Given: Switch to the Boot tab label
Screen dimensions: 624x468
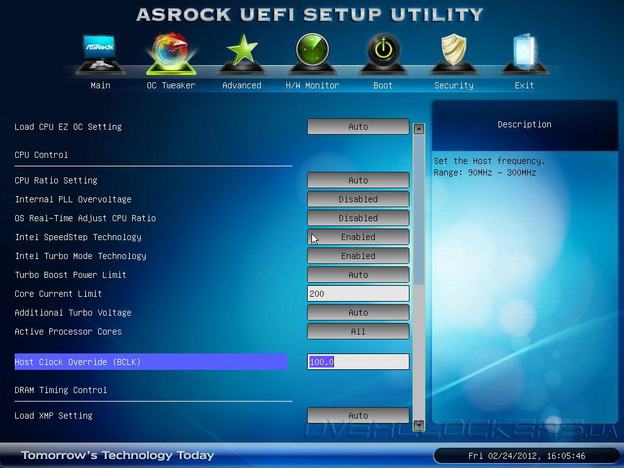Looking at the screenshot, I should tap(383, 85).
